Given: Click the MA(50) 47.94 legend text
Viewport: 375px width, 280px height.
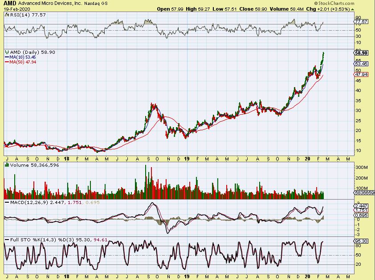Looking at the screenshot, I should click(x=23, y=62).
